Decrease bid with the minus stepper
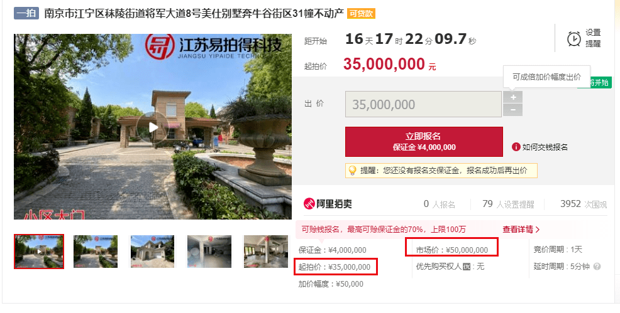Image resolution: width=620 pixels, height=313 pixels. [x=513, y=110]
